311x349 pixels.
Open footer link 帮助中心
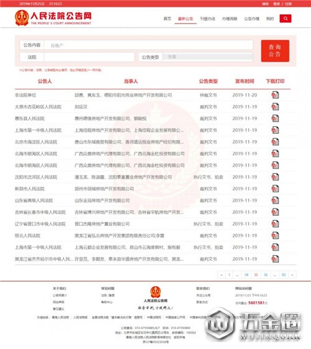click(x=107, y=302)
